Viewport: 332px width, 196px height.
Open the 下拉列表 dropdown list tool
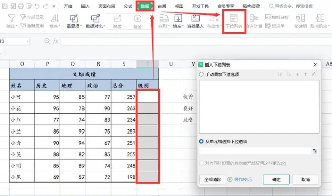tap(234, 21)
